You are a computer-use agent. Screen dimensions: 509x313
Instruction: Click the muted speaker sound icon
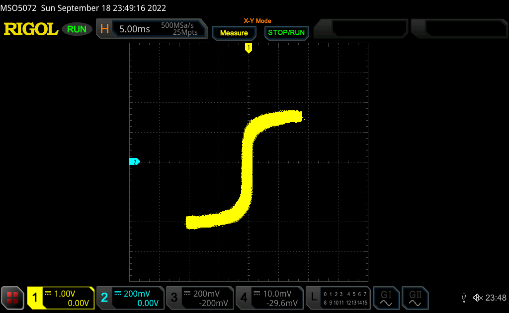click(478, 298)
